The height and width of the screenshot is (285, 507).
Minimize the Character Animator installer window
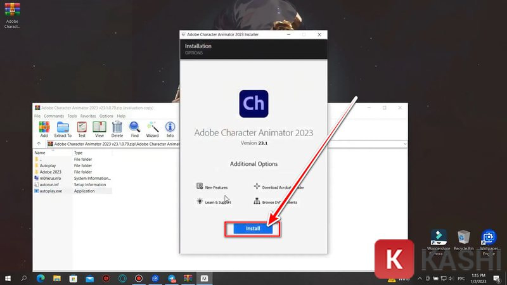tap(289, 35)
